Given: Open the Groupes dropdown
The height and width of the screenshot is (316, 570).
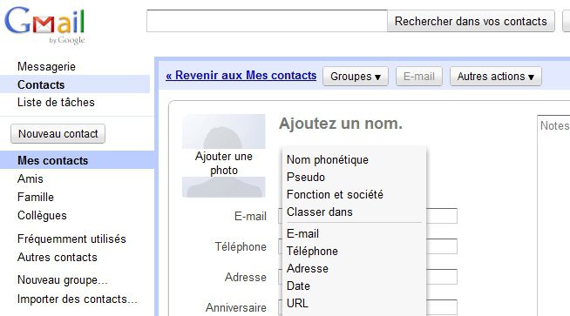Looking at the screenshot, I should [x=355, y=77].
